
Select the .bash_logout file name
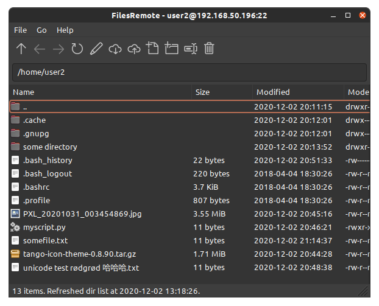coord(48,174)
